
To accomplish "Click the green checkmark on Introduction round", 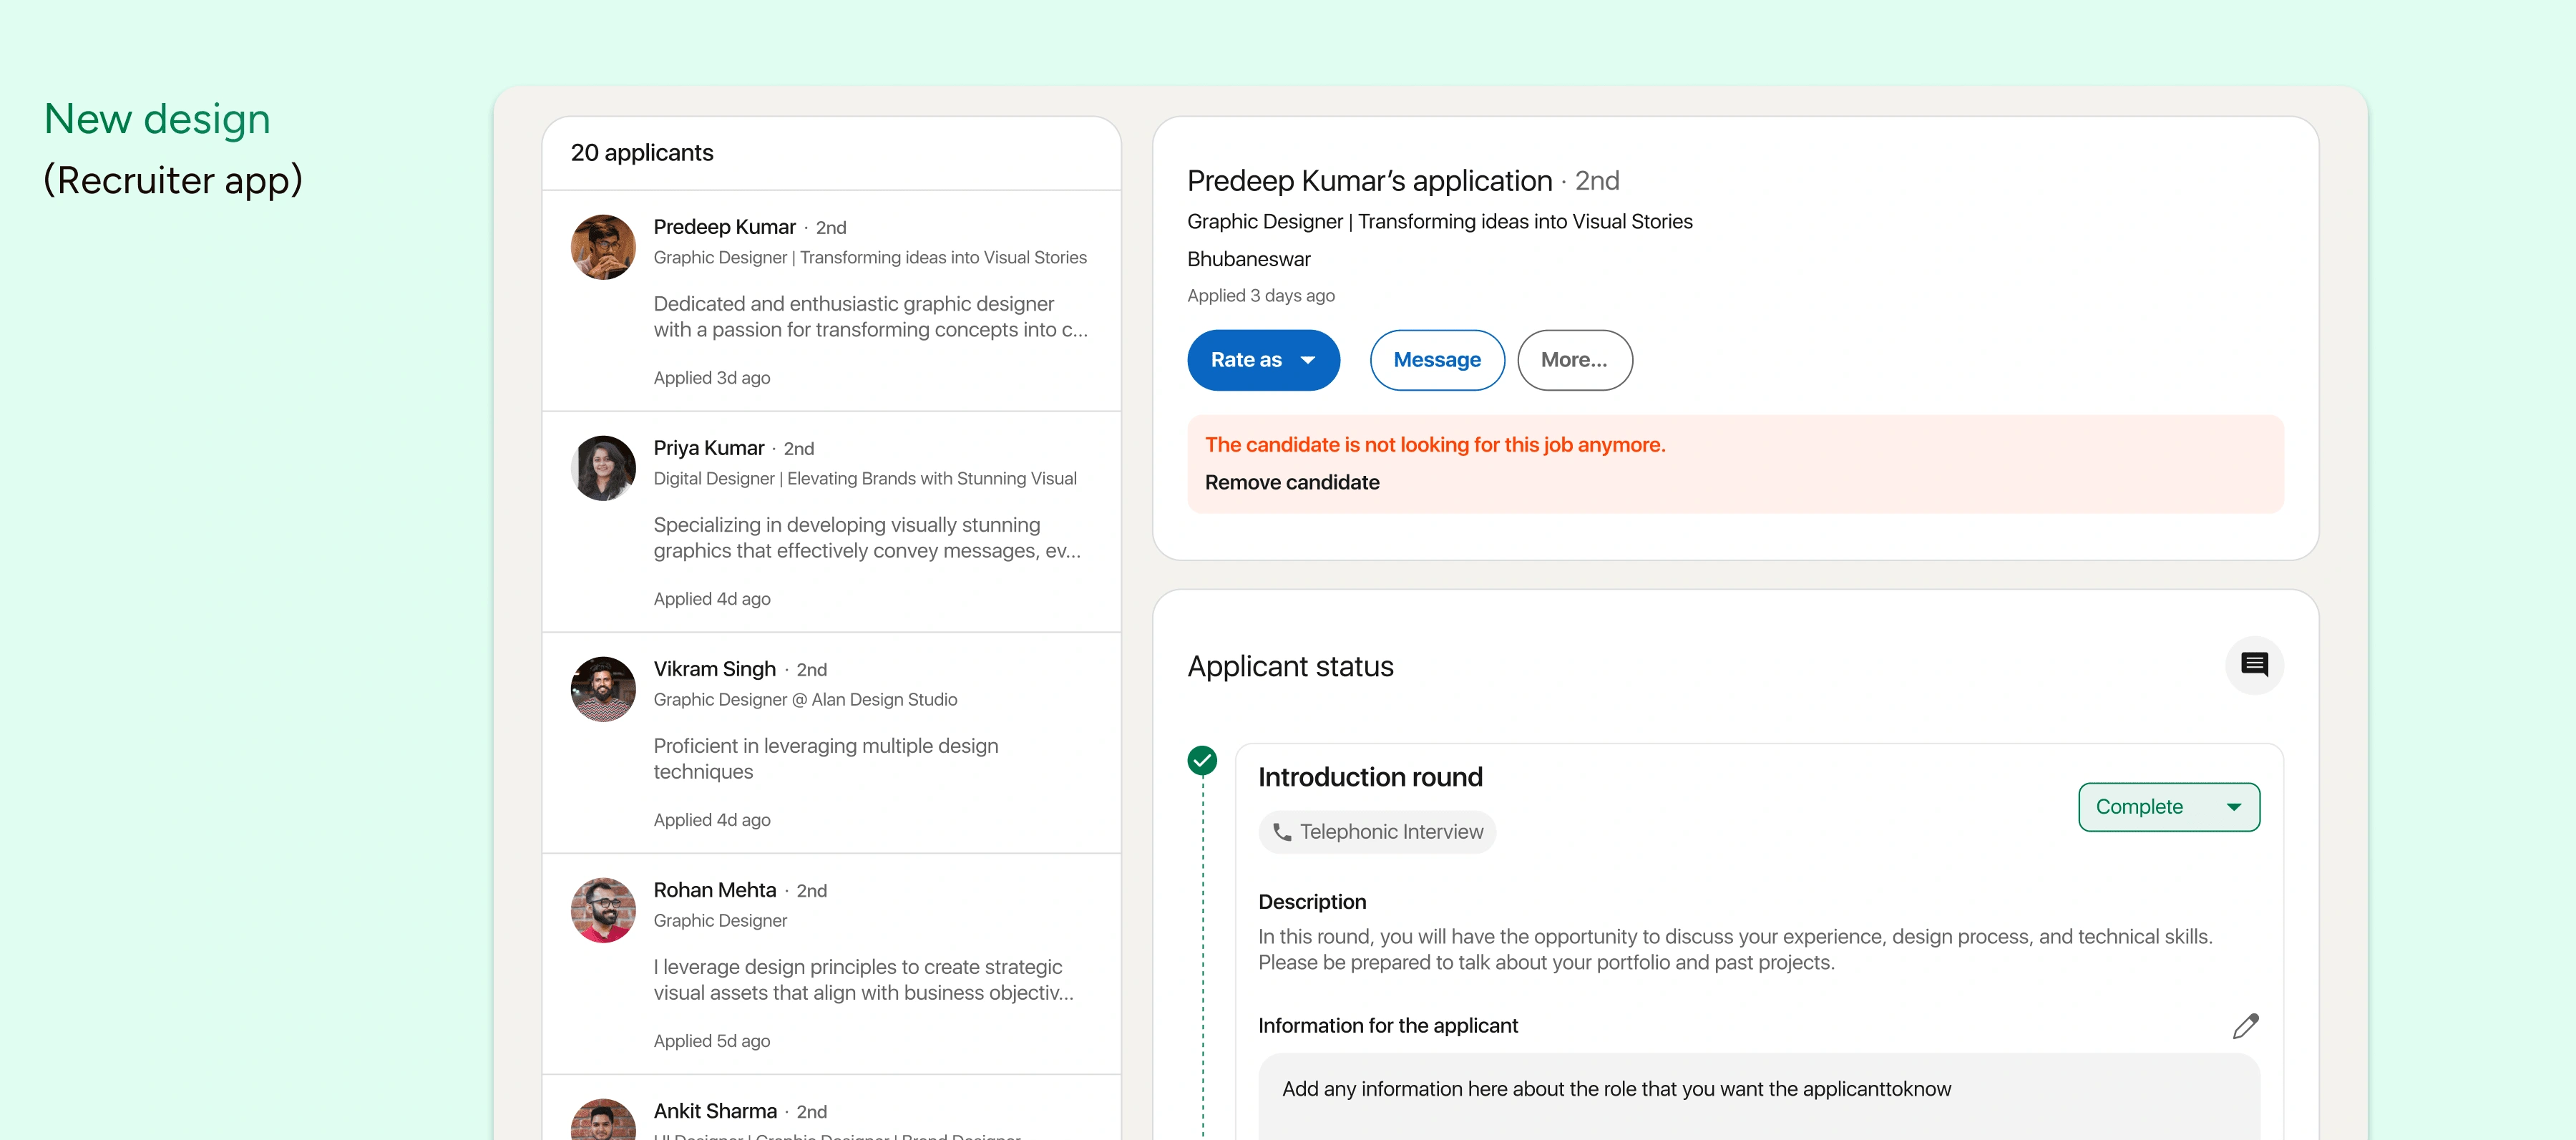I will point(1202,761).
